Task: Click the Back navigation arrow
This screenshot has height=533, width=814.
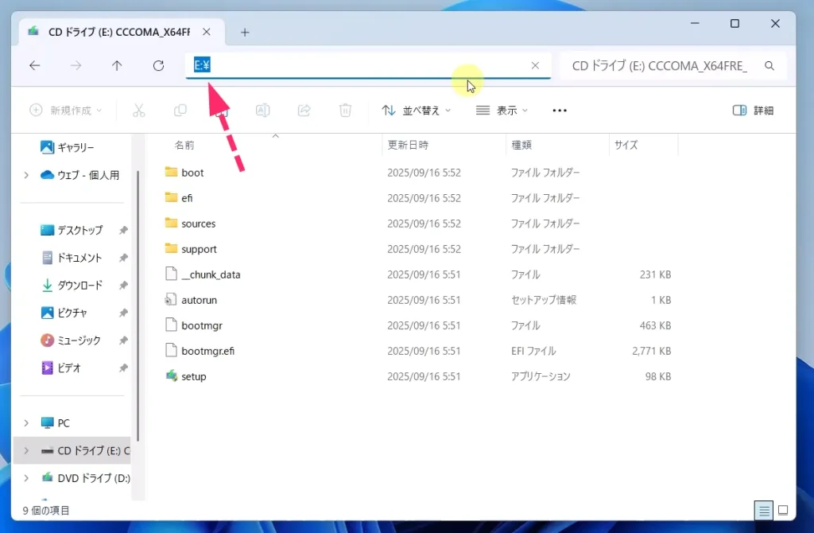Action: [x=34, y=66]
